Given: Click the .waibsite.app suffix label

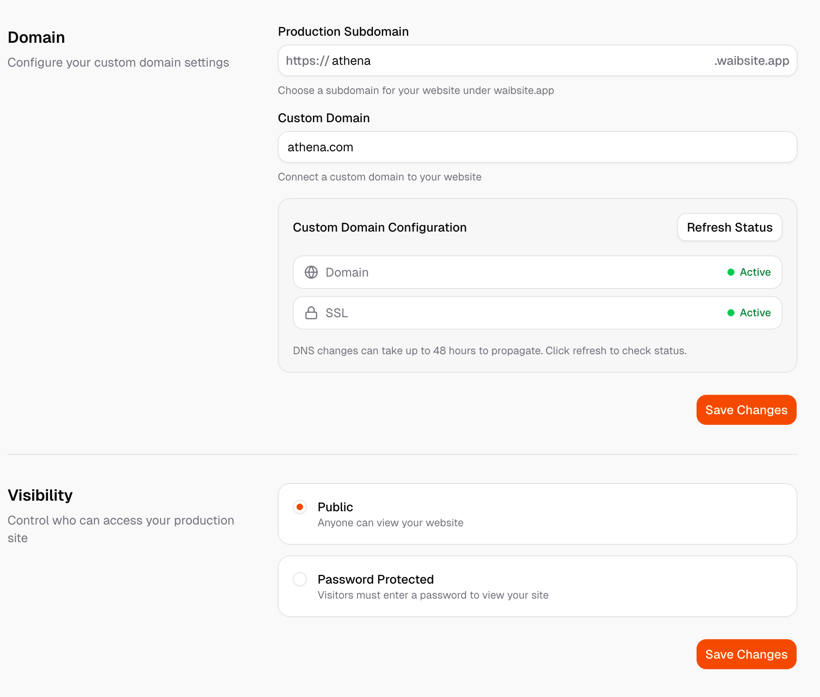Looking at the screenshot, I should coord(751,60).
